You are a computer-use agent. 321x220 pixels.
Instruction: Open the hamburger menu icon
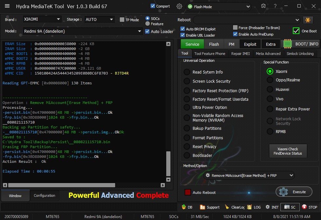click(7, 6)
